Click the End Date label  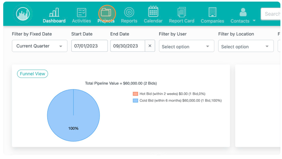click(x=120, y=34)
